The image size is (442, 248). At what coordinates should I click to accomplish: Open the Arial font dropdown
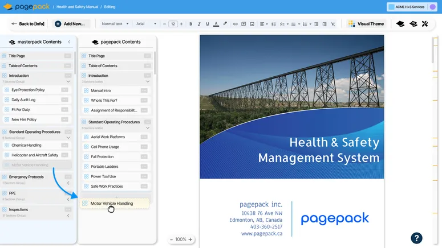coord(146,24)
